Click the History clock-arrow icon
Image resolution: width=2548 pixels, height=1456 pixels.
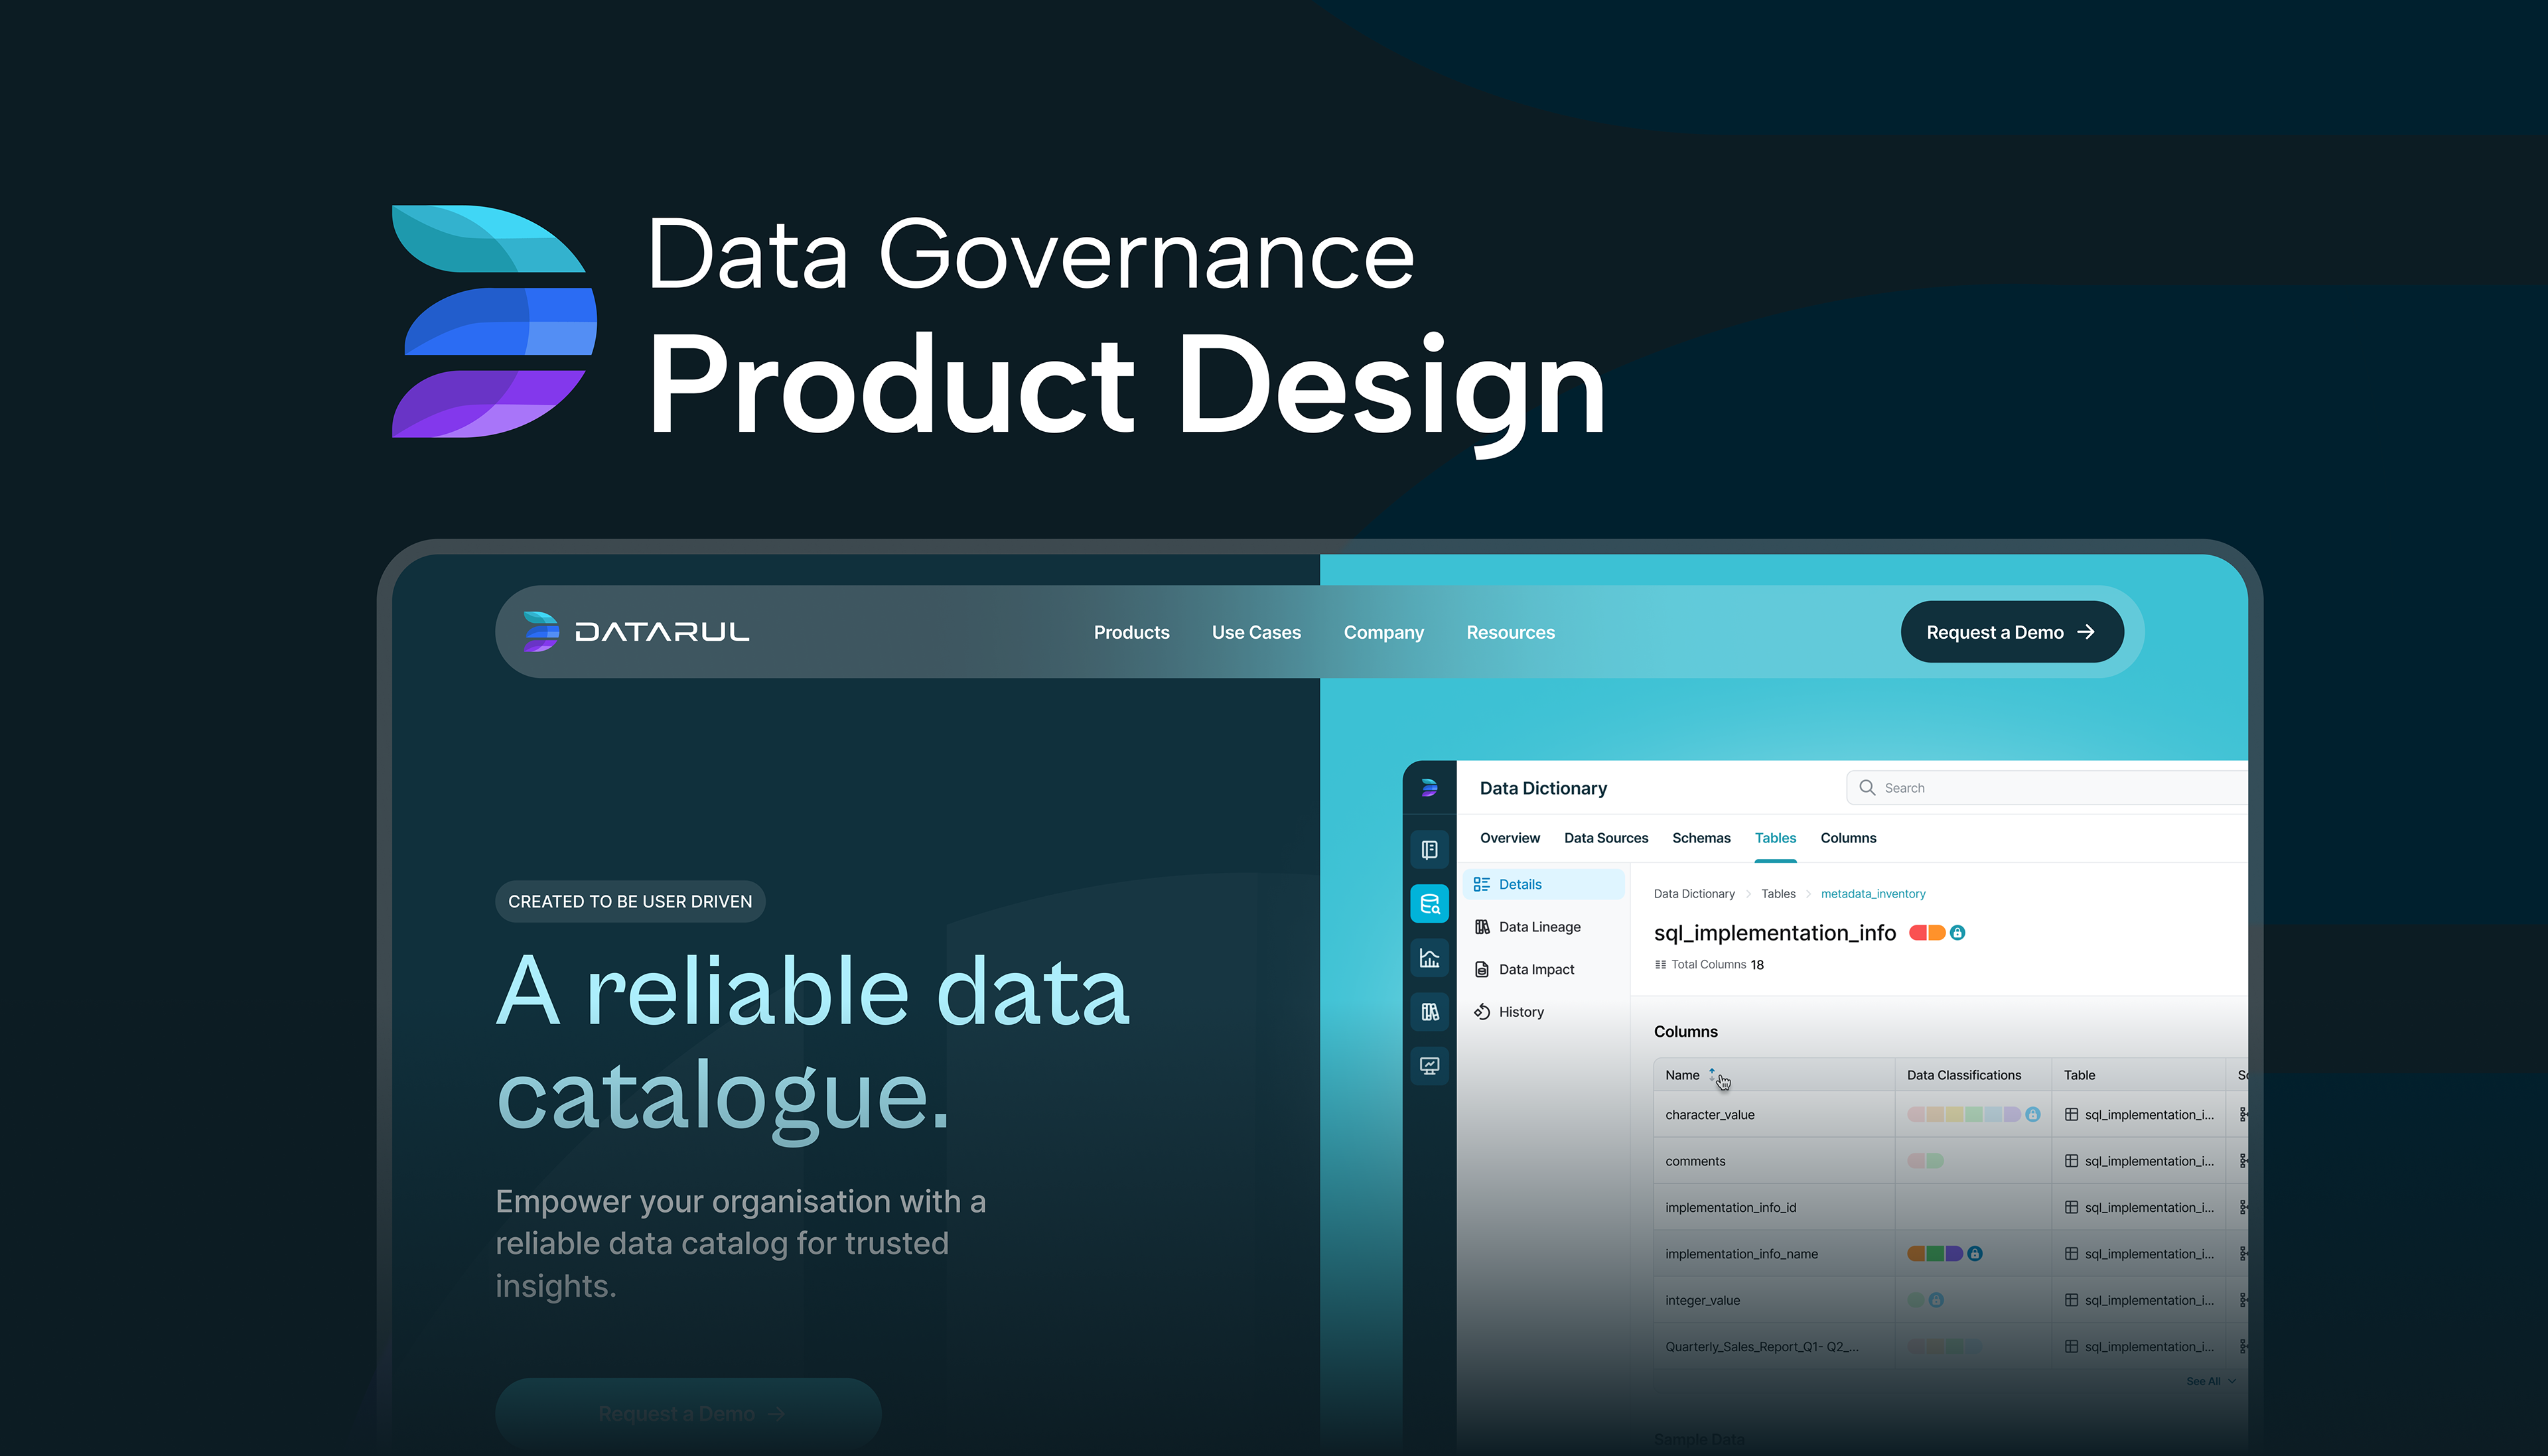click(x=1482, y=1012)
